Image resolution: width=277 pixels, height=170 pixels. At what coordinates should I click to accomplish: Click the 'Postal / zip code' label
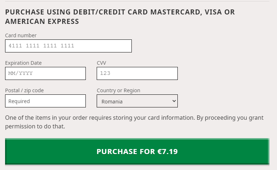(x=24, y=90)
